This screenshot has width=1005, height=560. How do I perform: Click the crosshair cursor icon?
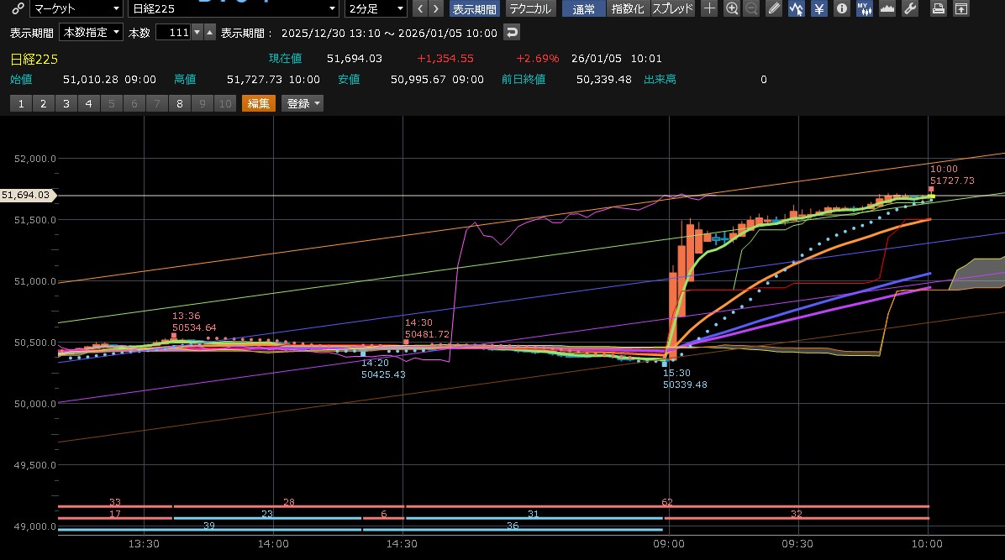(710, 8)
